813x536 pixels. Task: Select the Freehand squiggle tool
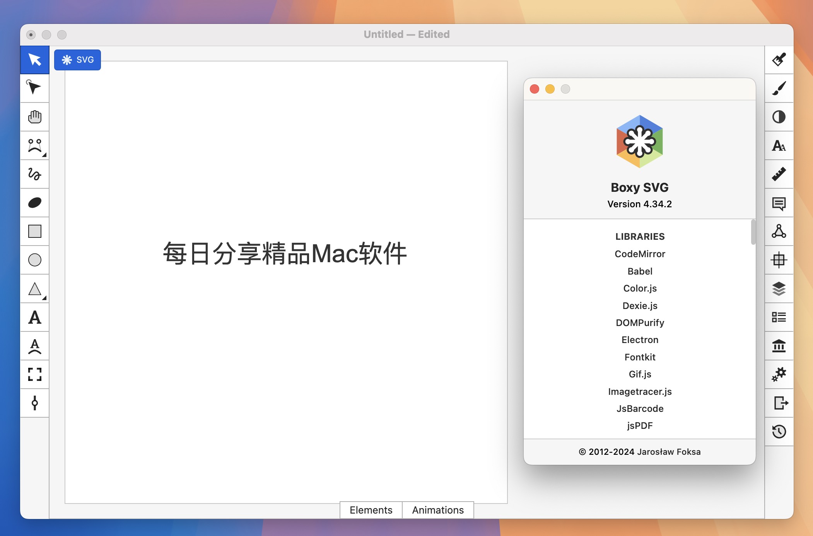pyautogui.click(x=35, y=174)
